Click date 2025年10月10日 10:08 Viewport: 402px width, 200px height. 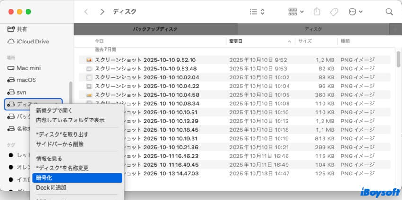[x=259, y=104]
